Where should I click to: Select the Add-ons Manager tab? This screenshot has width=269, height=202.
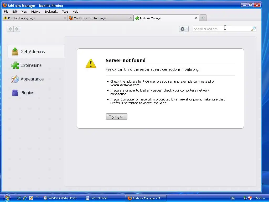pos(166,18)
